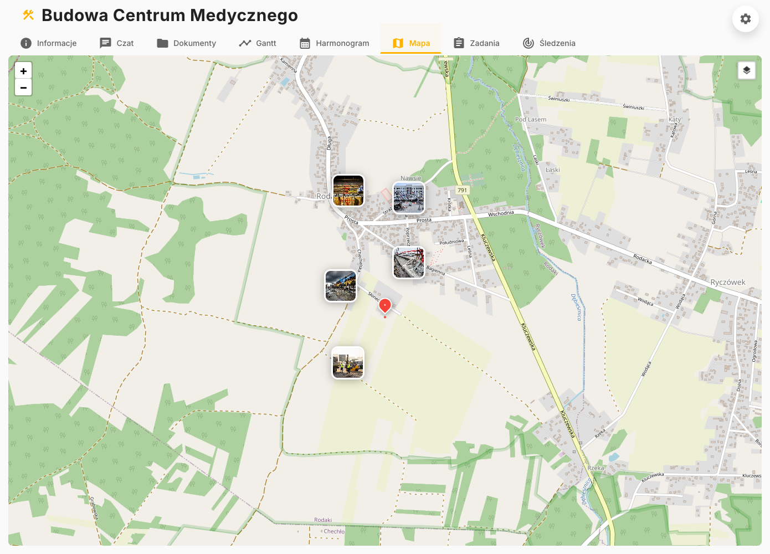Zoom out the map with minus
This screenshot has height=554, width=770.
click(23, 88)
